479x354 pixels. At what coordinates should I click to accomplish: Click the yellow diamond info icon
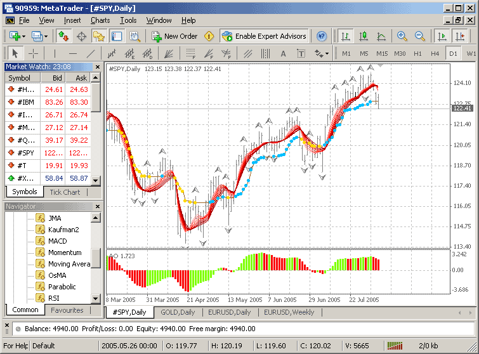[209, 36]
